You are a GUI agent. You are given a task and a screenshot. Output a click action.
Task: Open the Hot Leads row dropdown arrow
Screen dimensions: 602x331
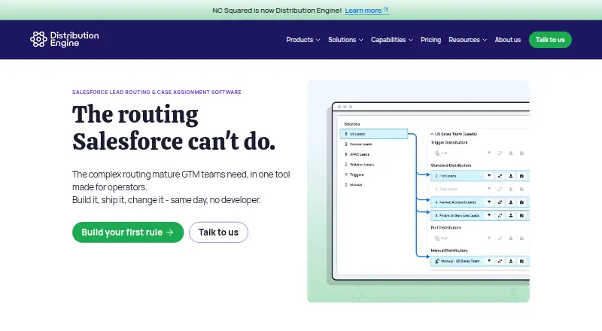coord(489,175)
